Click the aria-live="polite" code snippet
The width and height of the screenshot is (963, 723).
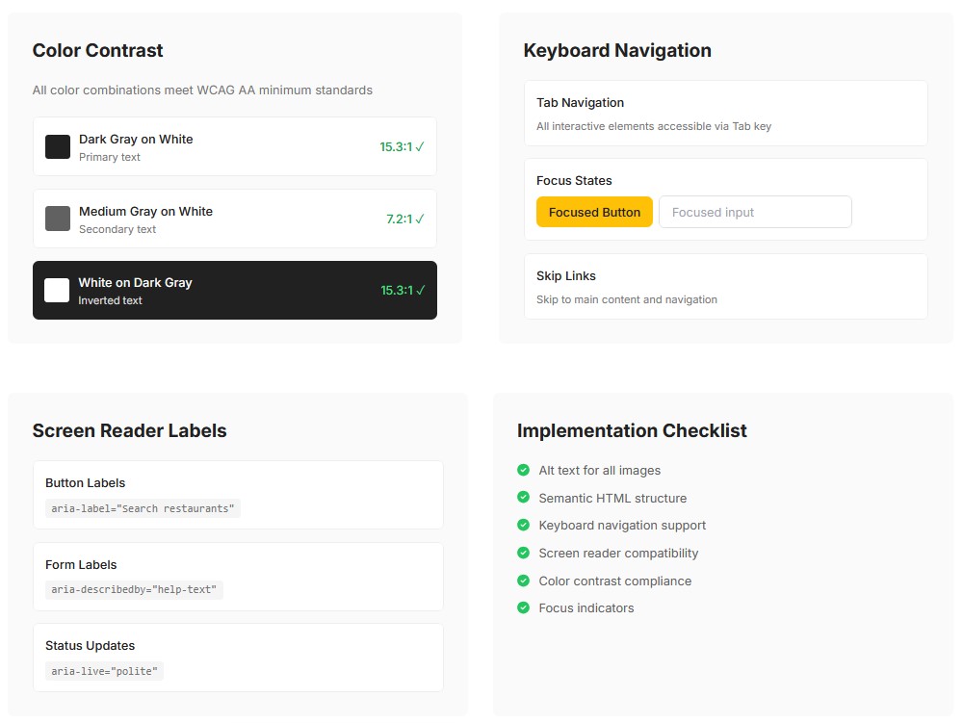(104, 671)
